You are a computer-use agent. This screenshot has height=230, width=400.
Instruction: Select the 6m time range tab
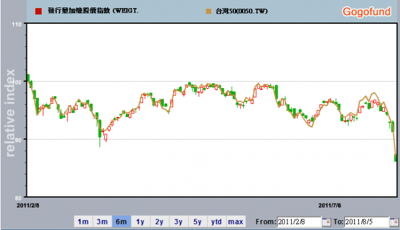point(121,221)
